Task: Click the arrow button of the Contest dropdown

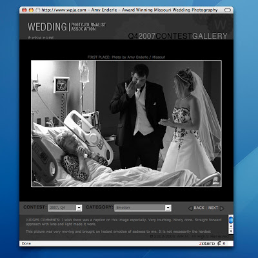Action: coord(79,208)
